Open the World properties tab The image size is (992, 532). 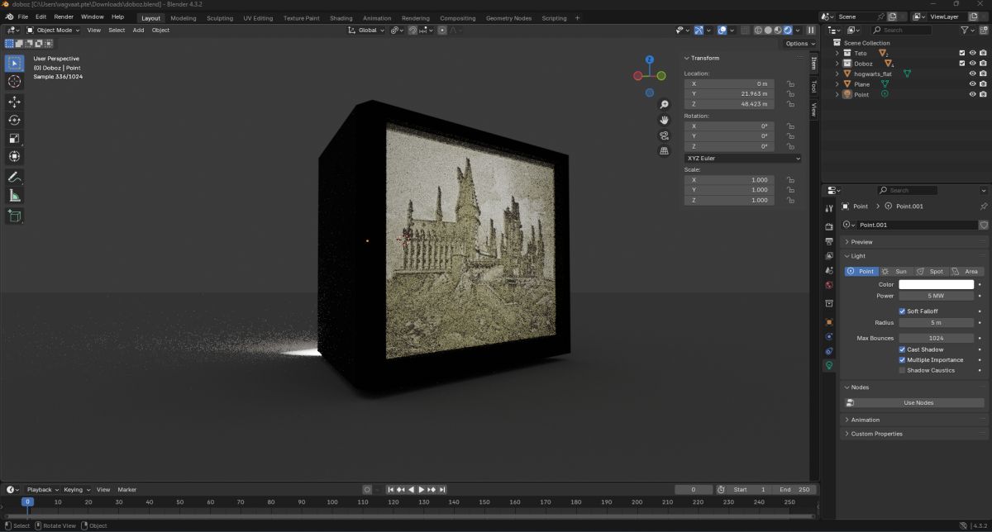tap(829, 285)
